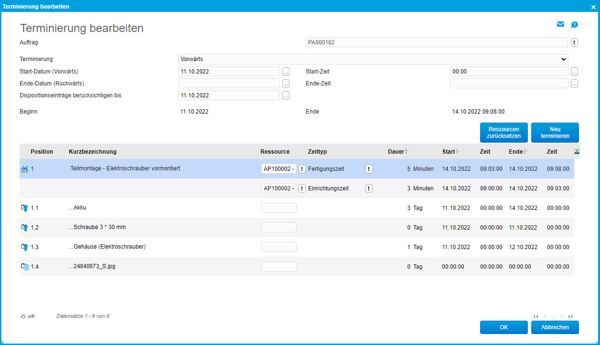The image size is (600, 345).
Task: Click the settings gears icon at table footer
Action: point(32,316)
